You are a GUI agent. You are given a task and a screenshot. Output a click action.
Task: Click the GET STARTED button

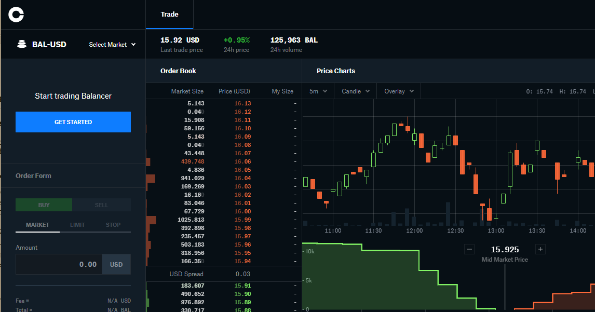click(73, 122)
